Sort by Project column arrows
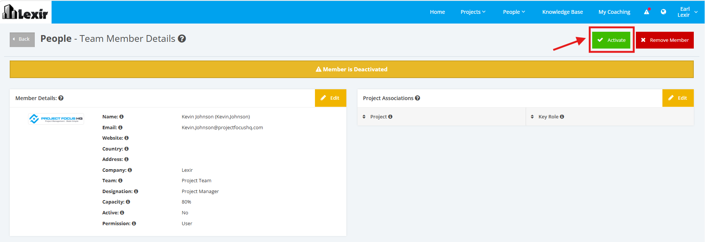 [x=364, y=117]
